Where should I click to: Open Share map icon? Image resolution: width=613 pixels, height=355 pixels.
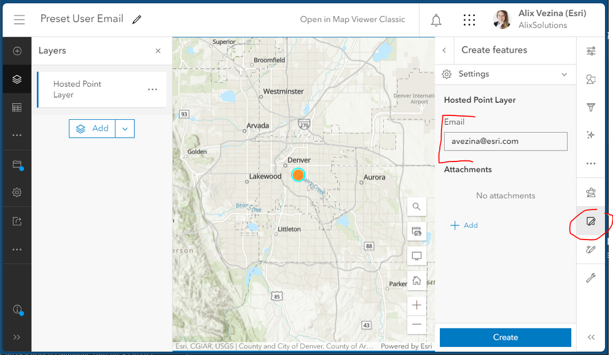pyautogui.click(x=17, y=221)
